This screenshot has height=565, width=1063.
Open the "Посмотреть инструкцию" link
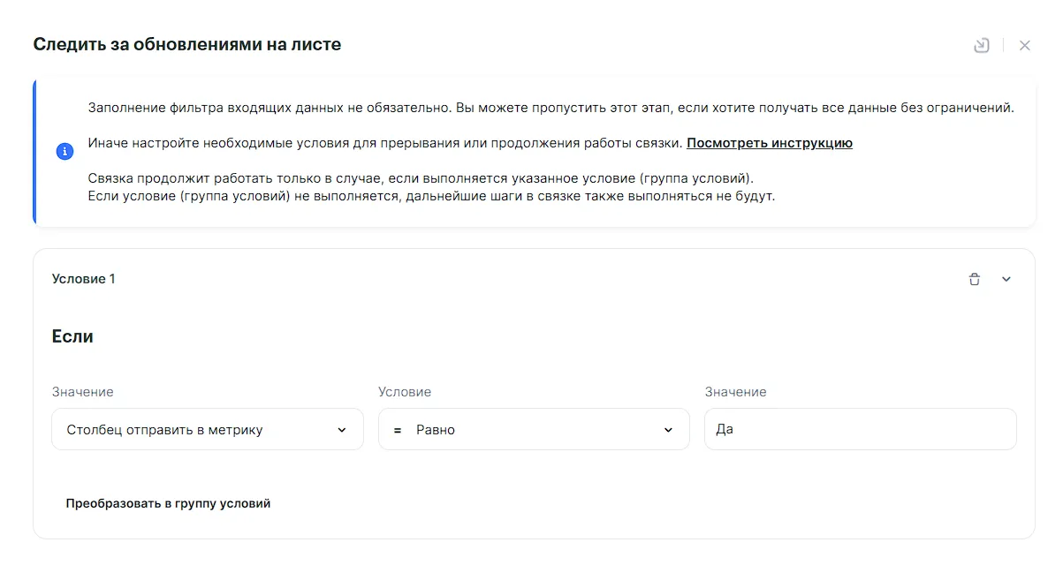pyautogui.click(x=769, y=143)
